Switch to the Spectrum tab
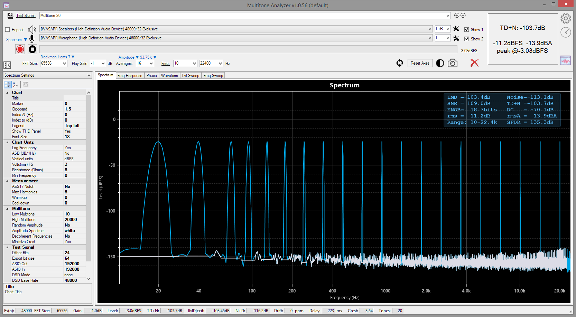Screen dimensions: 576x317 pyautogui.click(x=105, y=75)
